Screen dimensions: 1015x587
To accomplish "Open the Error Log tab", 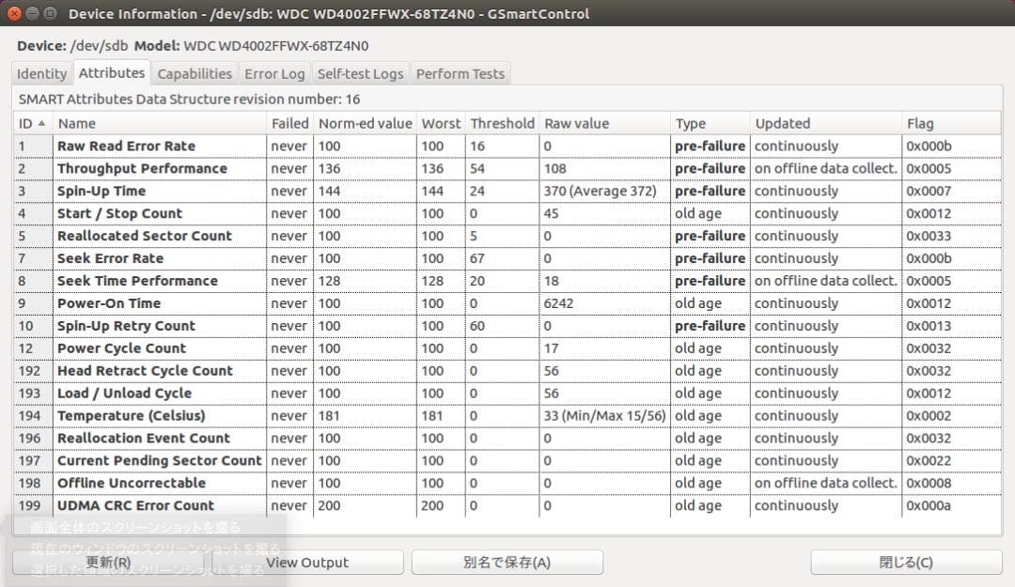I will 274,74.
